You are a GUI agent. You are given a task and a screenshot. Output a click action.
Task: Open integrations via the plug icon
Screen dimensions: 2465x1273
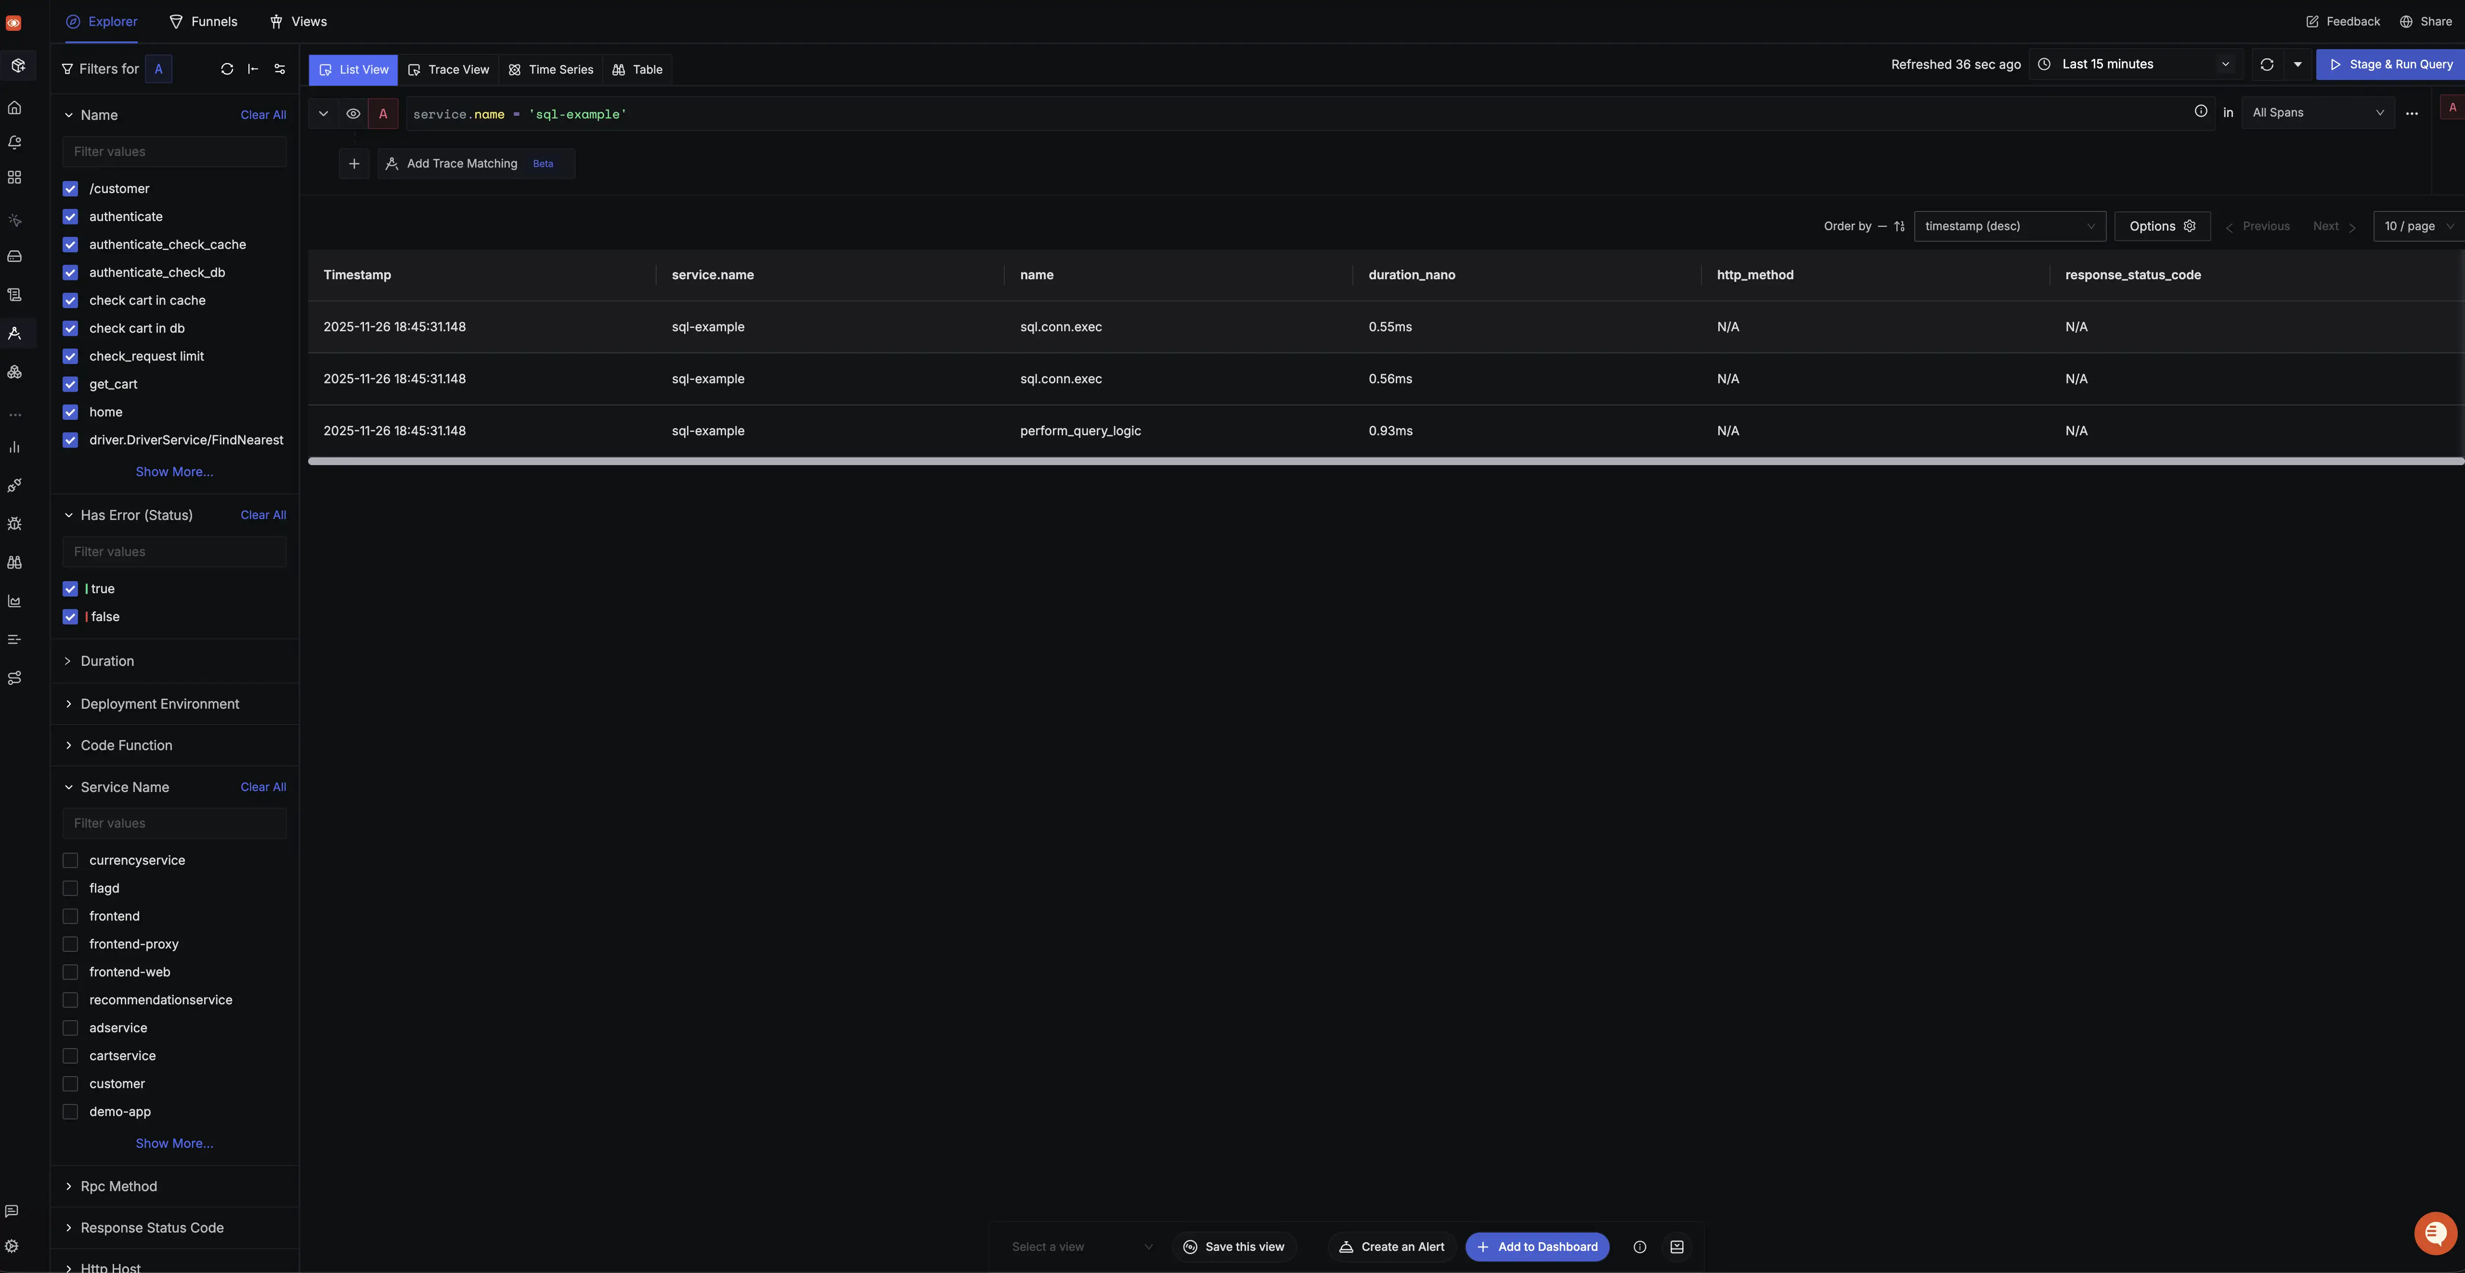click(x=15, y=485)
